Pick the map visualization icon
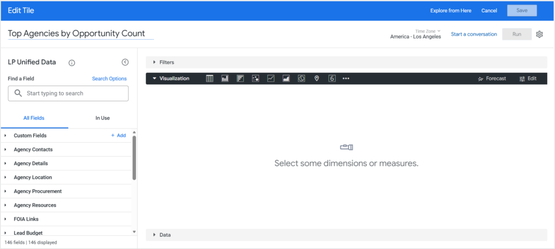This screenshot has height=249, width=555. [x=317, y=79]
